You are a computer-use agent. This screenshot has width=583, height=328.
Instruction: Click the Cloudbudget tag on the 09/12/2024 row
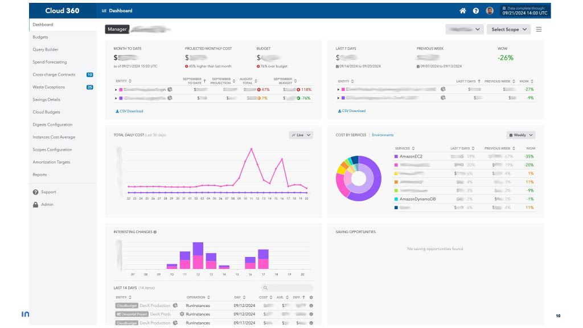coord(126,306)
